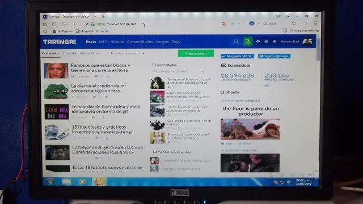The height and width of the screenshot is (204, 363).
Task: Click the Pepe frog post thumbnail
Action: tap(56, 91)
